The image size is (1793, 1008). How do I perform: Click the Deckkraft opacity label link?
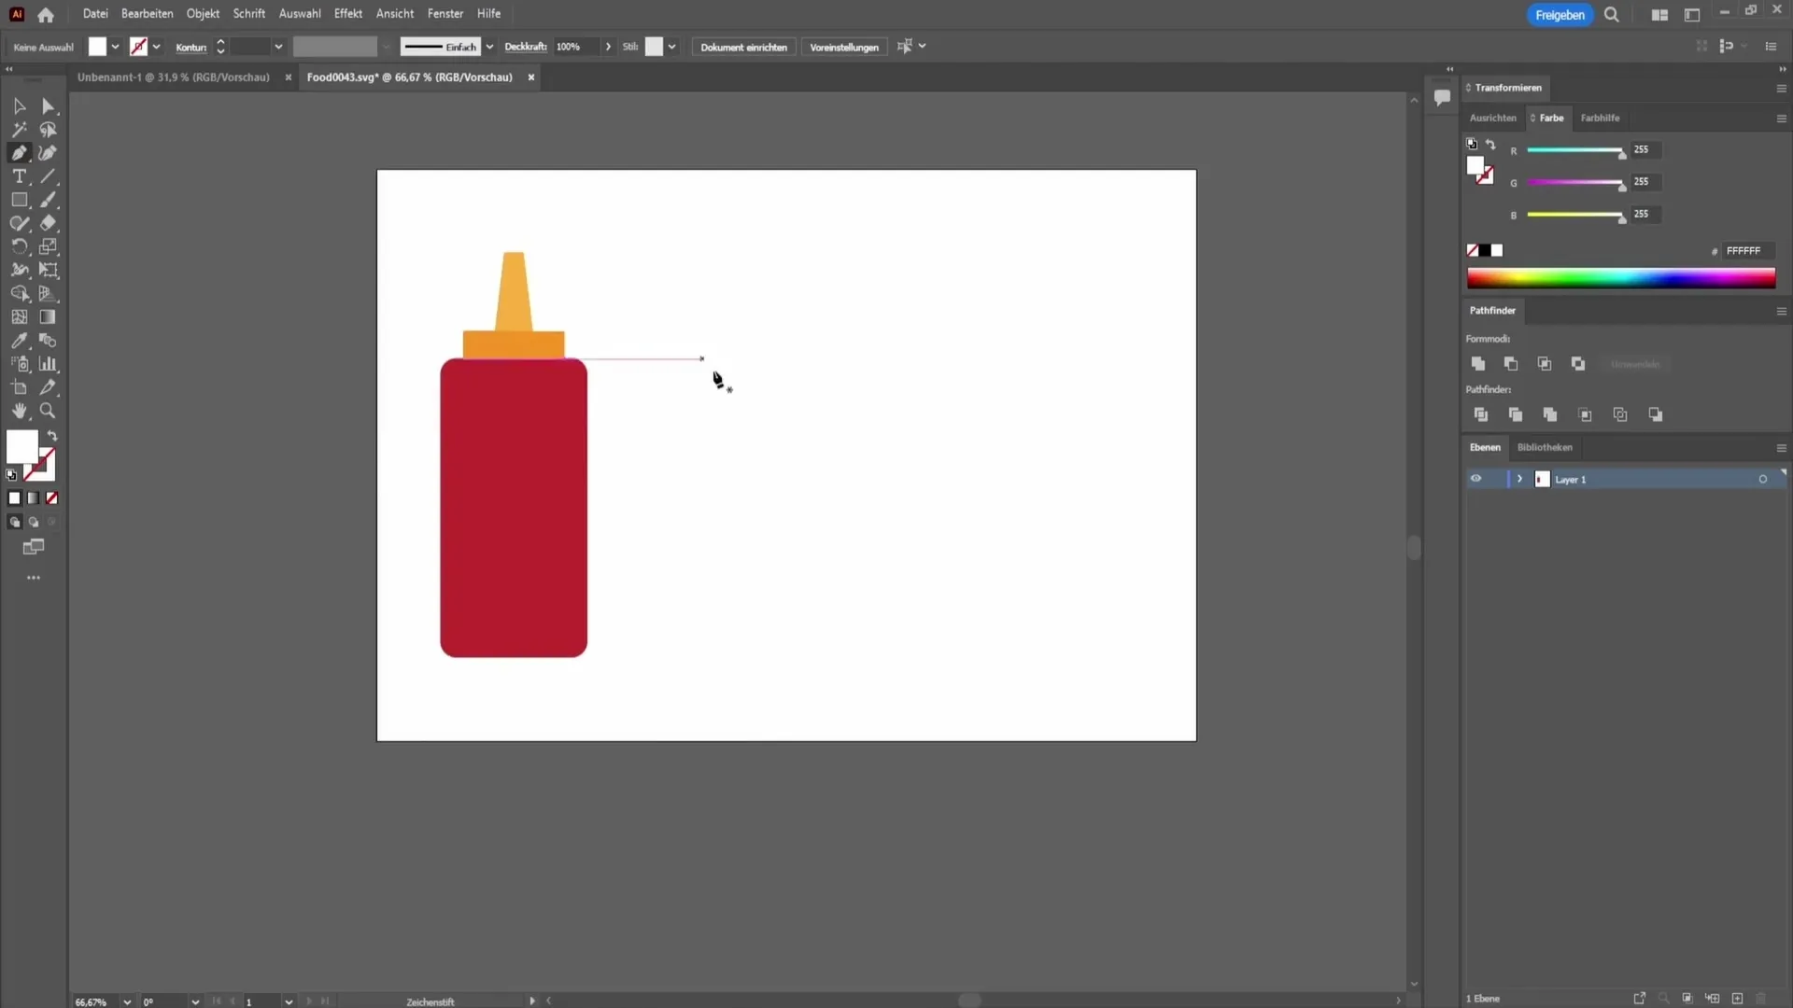526,47
